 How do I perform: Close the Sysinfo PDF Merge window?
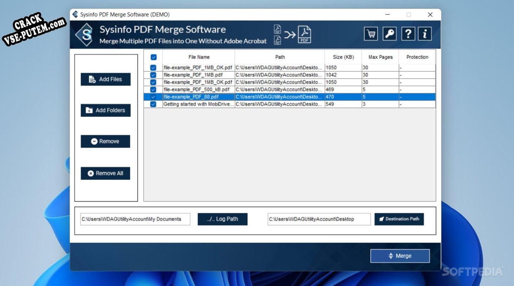tap(430, 15)
